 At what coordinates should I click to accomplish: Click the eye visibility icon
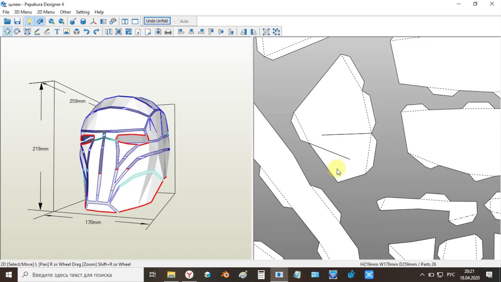click(x=113, y=21)
